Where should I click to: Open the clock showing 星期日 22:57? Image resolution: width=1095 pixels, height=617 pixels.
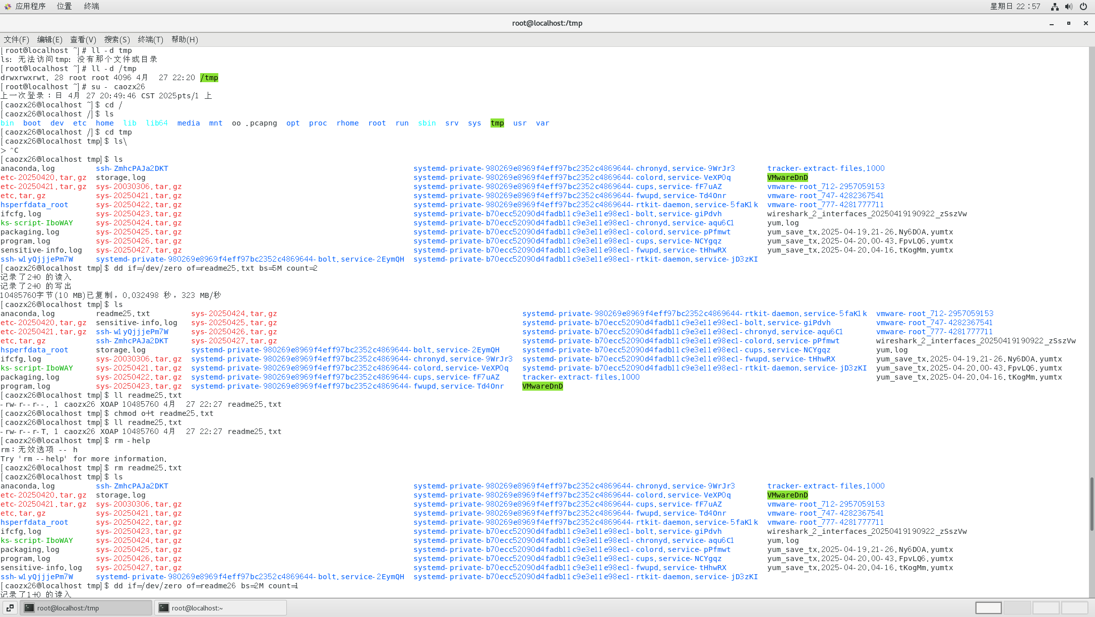[x=1015, y=7]
